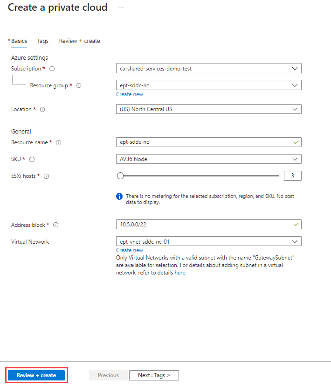Viewport: 331px width, 387px height.
Task: Open the Virtual Network dropdown
Action: click(x=208, y=241)
